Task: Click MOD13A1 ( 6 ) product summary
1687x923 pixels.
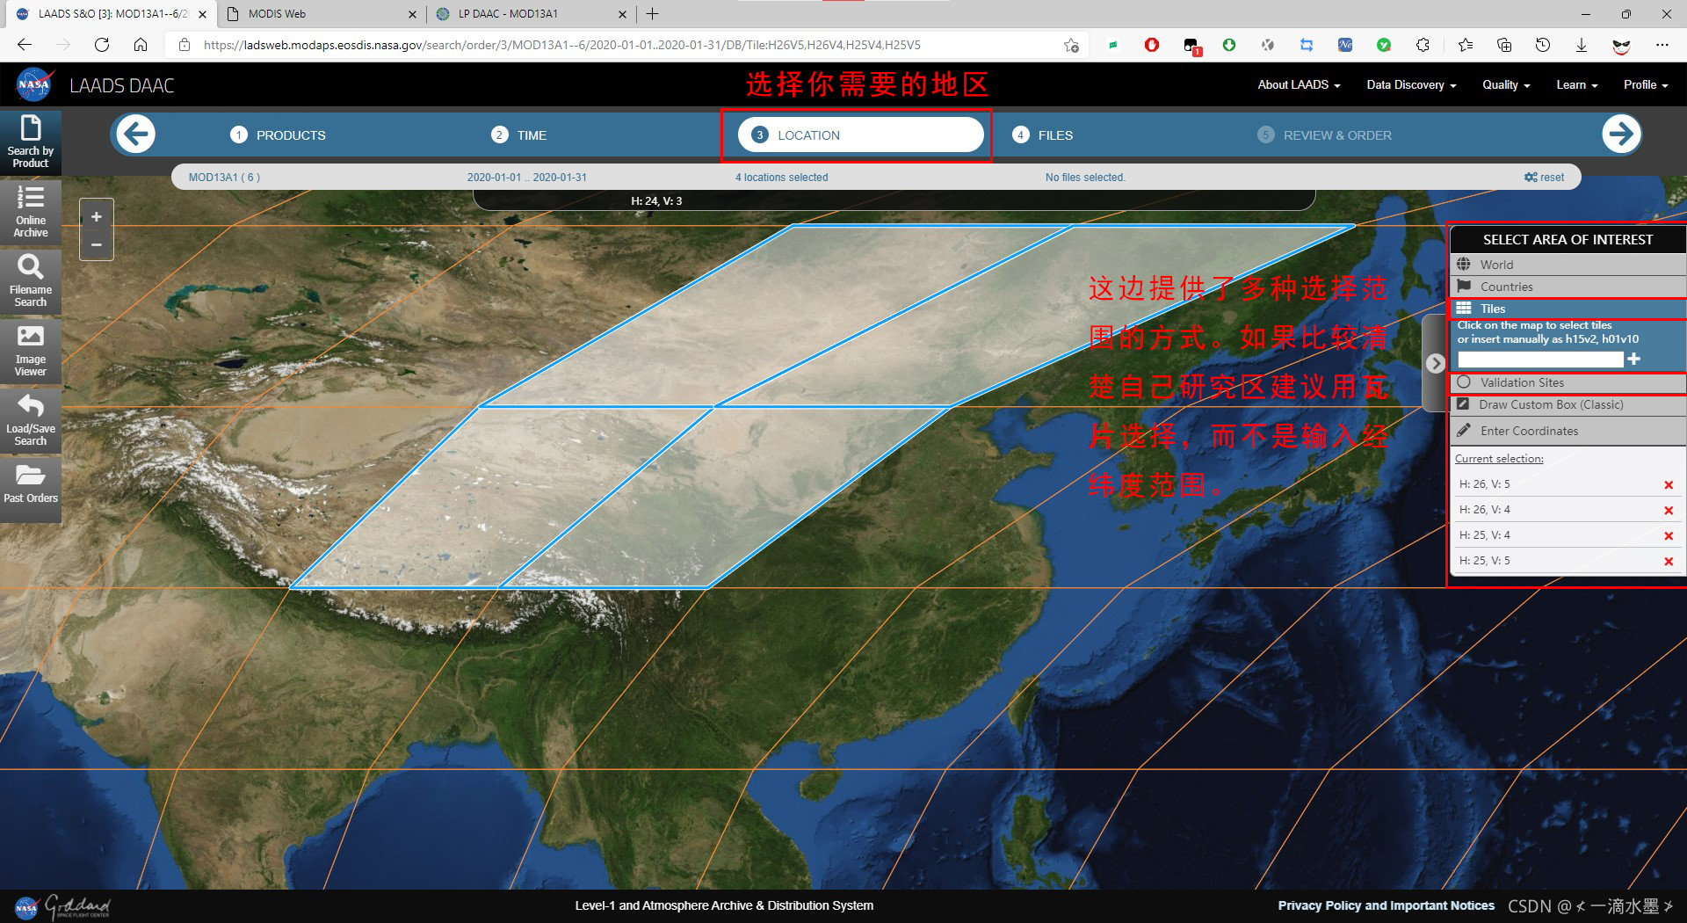Action: pos(224,177)
